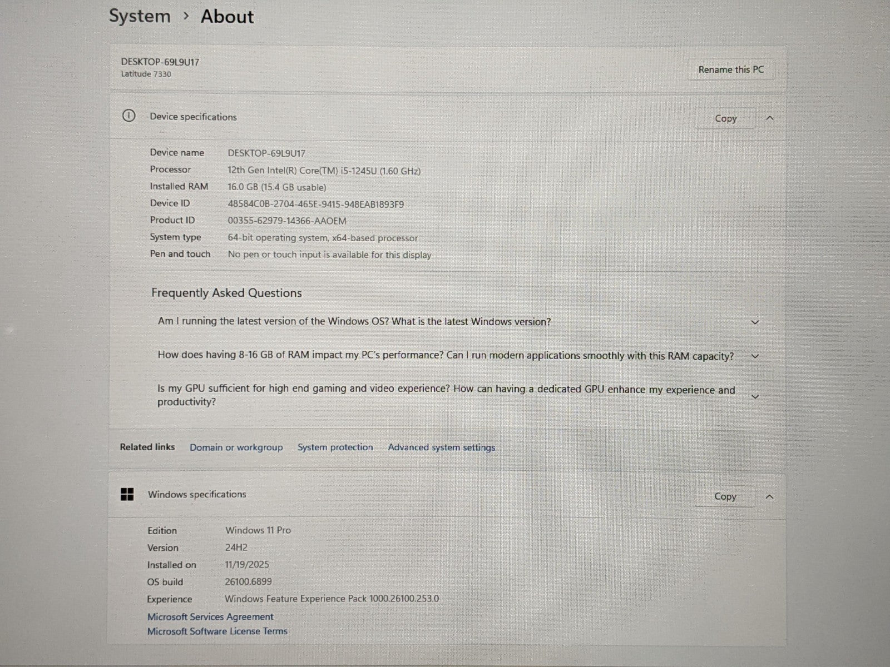Open the System protection link
This screenshot has height=667, width=890.
point(335,447)
